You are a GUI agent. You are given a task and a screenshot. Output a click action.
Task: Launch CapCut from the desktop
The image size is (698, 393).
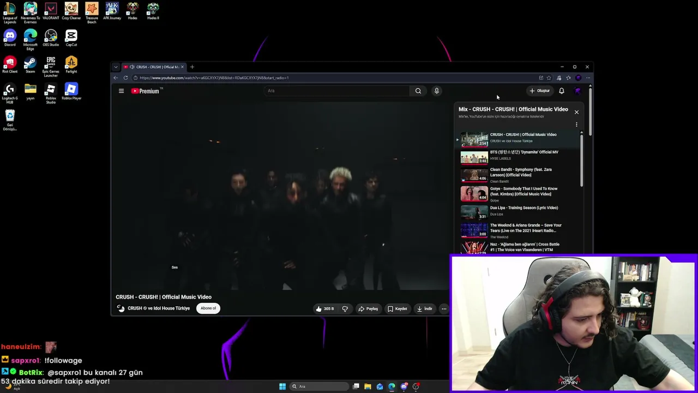tap(71, 38)
